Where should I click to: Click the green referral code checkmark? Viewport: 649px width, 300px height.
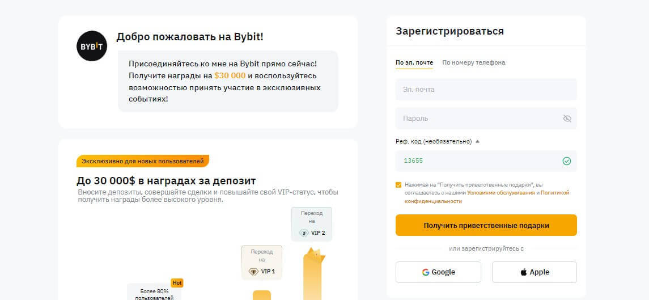(x=566, y=161)
